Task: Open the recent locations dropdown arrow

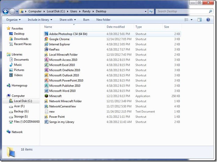Action: (17, 11)
